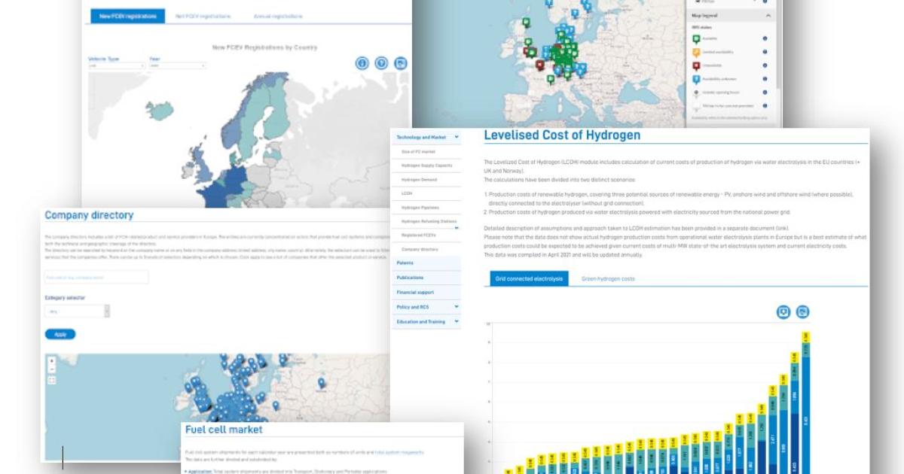This screenshot has width=904, height=474.
Task: Zoom out on the company directory map
Action: click(51, 369)
